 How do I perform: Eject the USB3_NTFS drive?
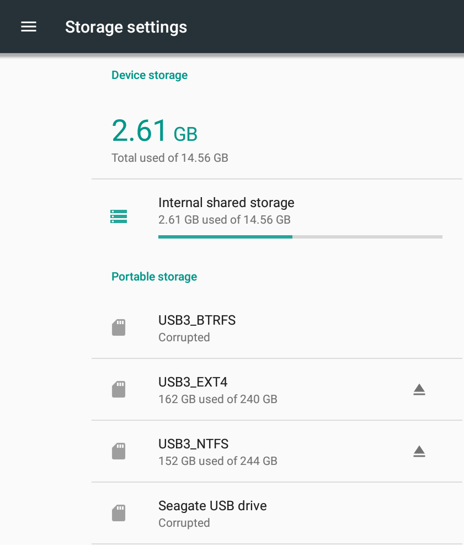tap(419, 452)
